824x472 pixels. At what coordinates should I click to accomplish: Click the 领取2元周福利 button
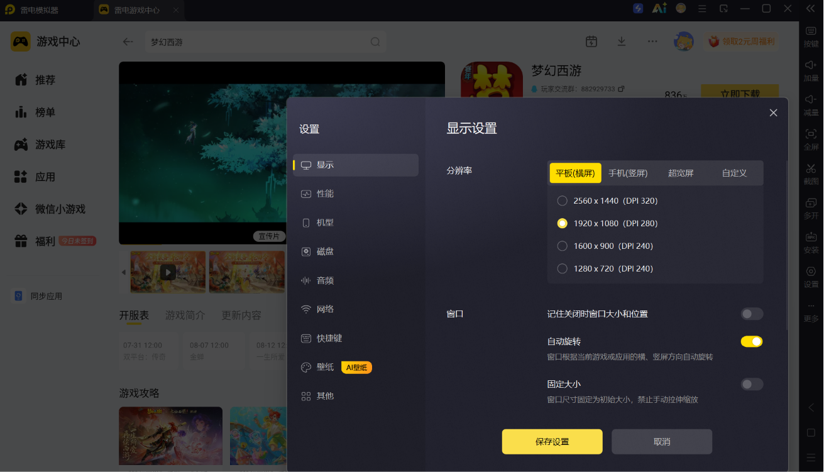(x=742, y=41)
